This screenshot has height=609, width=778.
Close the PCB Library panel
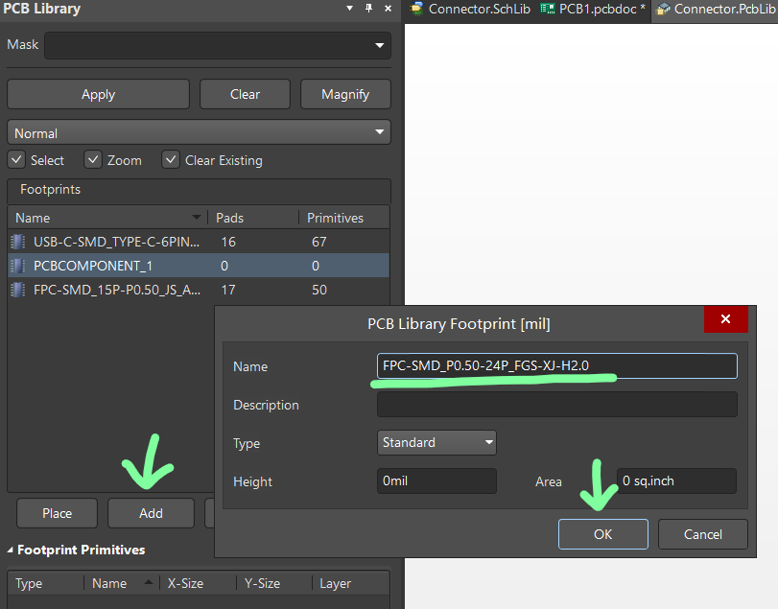[387, 9]
